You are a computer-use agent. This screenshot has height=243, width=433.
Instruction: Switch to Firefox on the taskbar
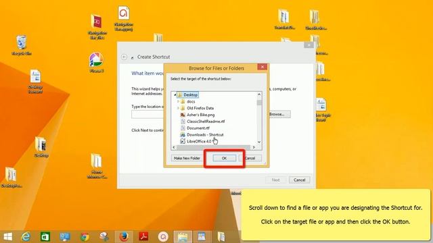pos(124,237)
